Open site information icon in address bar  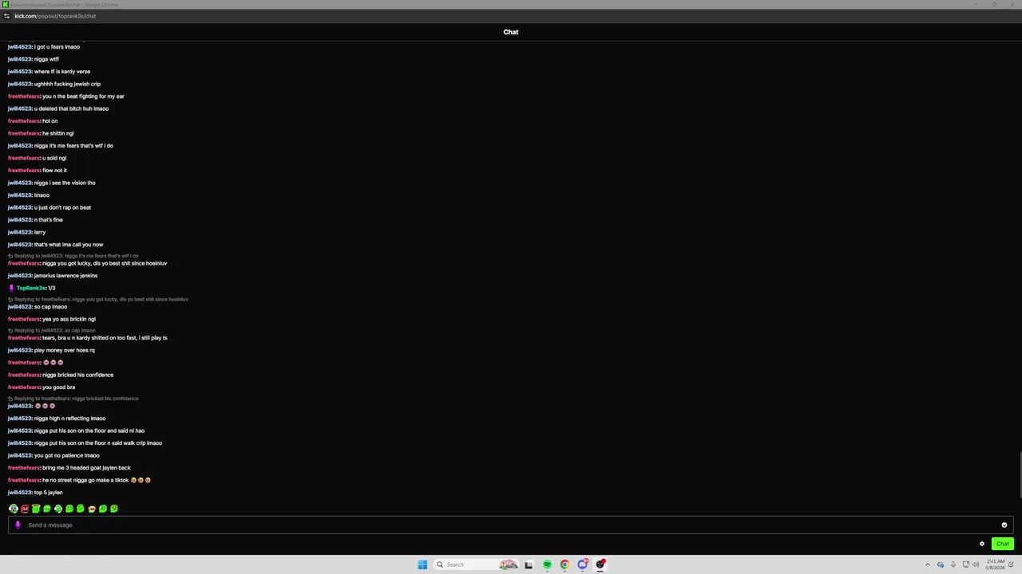coord(6,16)
